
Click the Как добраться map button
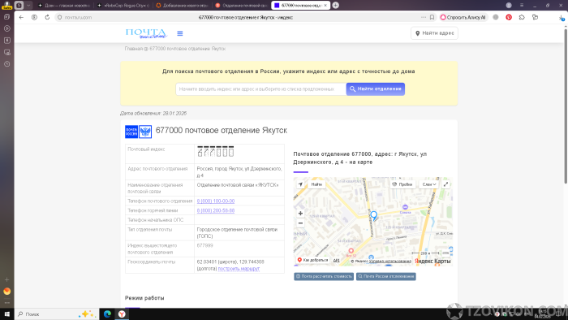point(312,260)
